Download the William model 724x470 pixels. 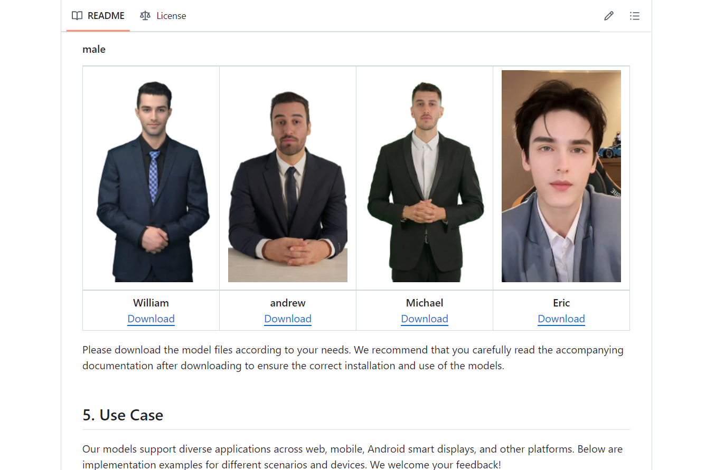(x=151, y=319)
